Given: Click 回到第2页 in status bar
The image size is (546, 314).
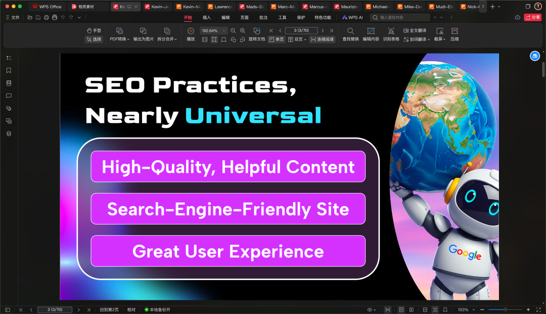Looking at the screenshot, I should point(109,309).
